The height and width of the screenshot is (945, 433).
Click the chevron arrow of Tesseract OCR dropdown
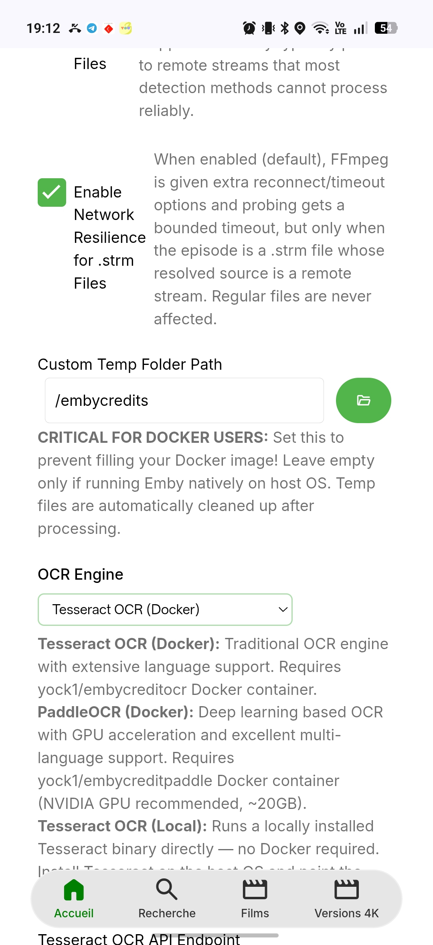283,609
